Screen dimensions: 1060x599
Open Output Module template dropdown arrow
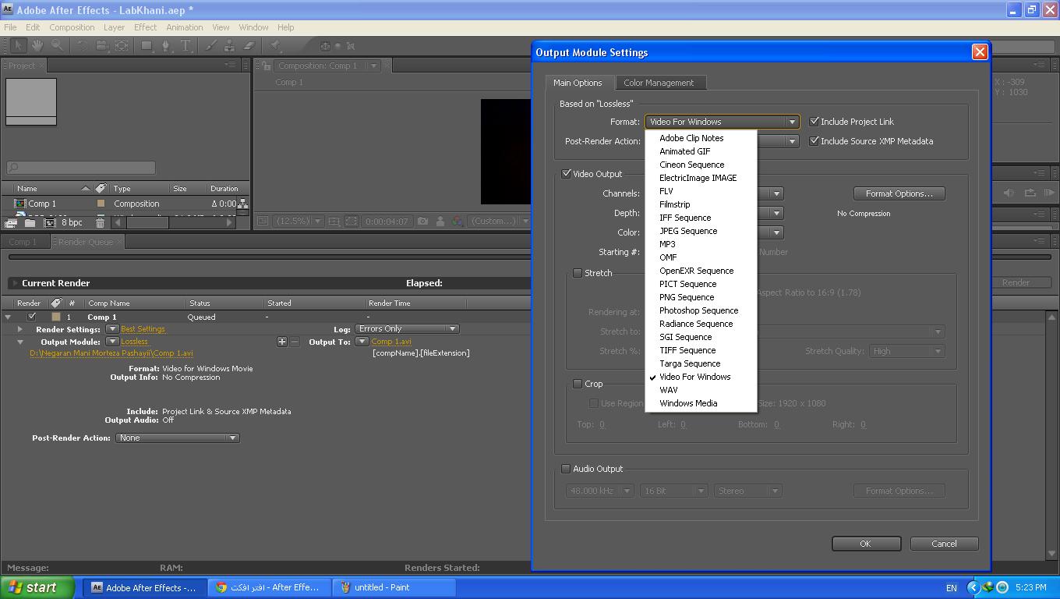coord(112,342)
